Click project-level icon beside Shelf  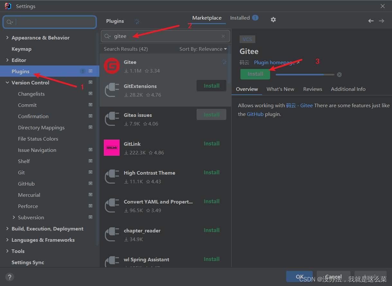pos(91,161)
